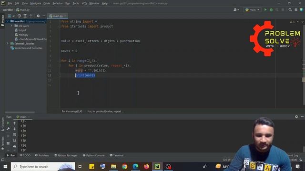The height and width of the screenshot is (171, 305).
Task: Open run configuration dropdown main
Action: point(252,9)
